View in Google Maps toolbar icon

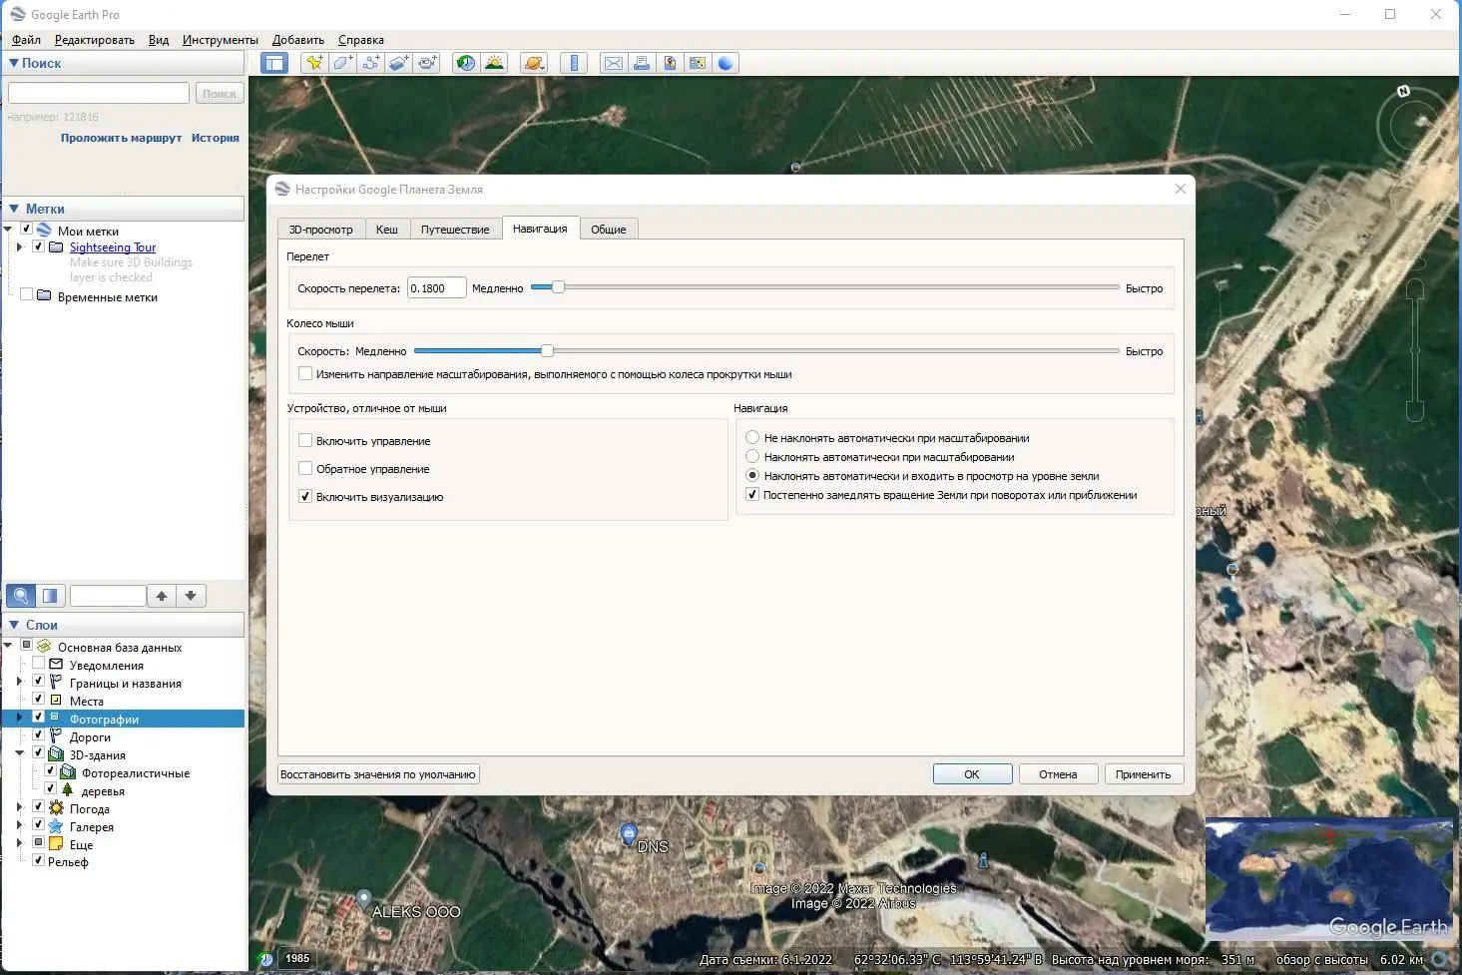[x=698, y=63]
